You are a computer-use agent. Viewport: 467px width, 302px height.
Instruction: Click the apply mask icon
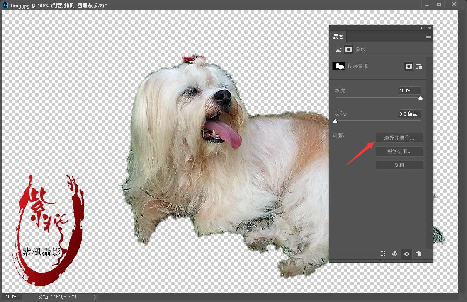click(394, 254)
